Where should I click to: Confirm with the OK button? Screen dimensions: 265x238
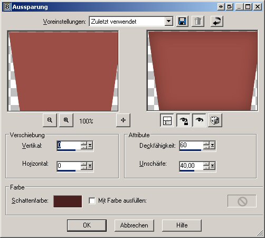(87, 225)
